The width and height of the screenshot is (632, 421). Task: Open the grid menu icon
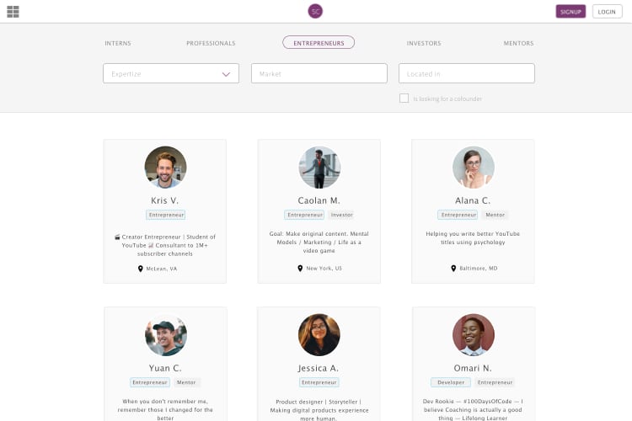click(13, 12)
